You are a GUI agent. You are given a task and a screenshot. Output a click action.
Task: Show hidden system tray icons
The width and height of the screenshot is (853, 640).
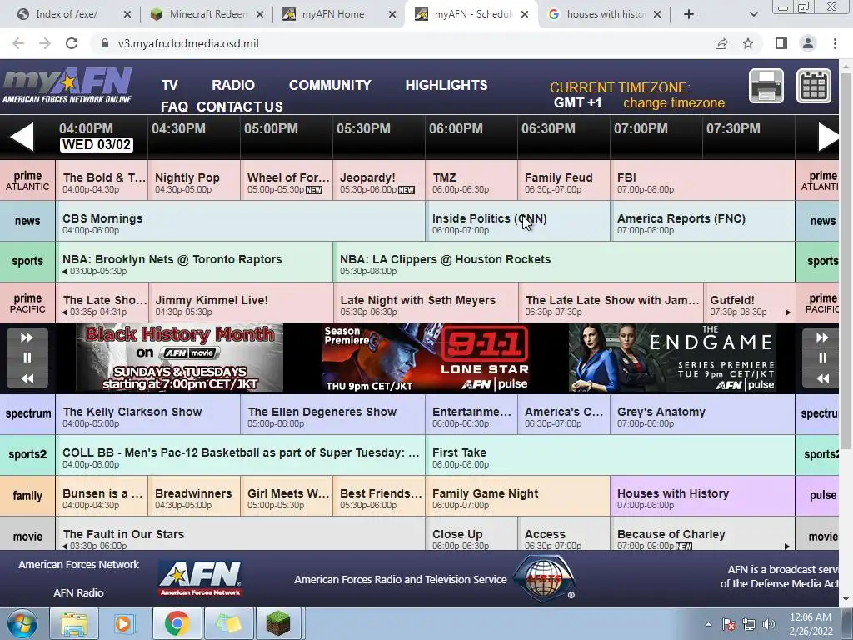[708, 624]
